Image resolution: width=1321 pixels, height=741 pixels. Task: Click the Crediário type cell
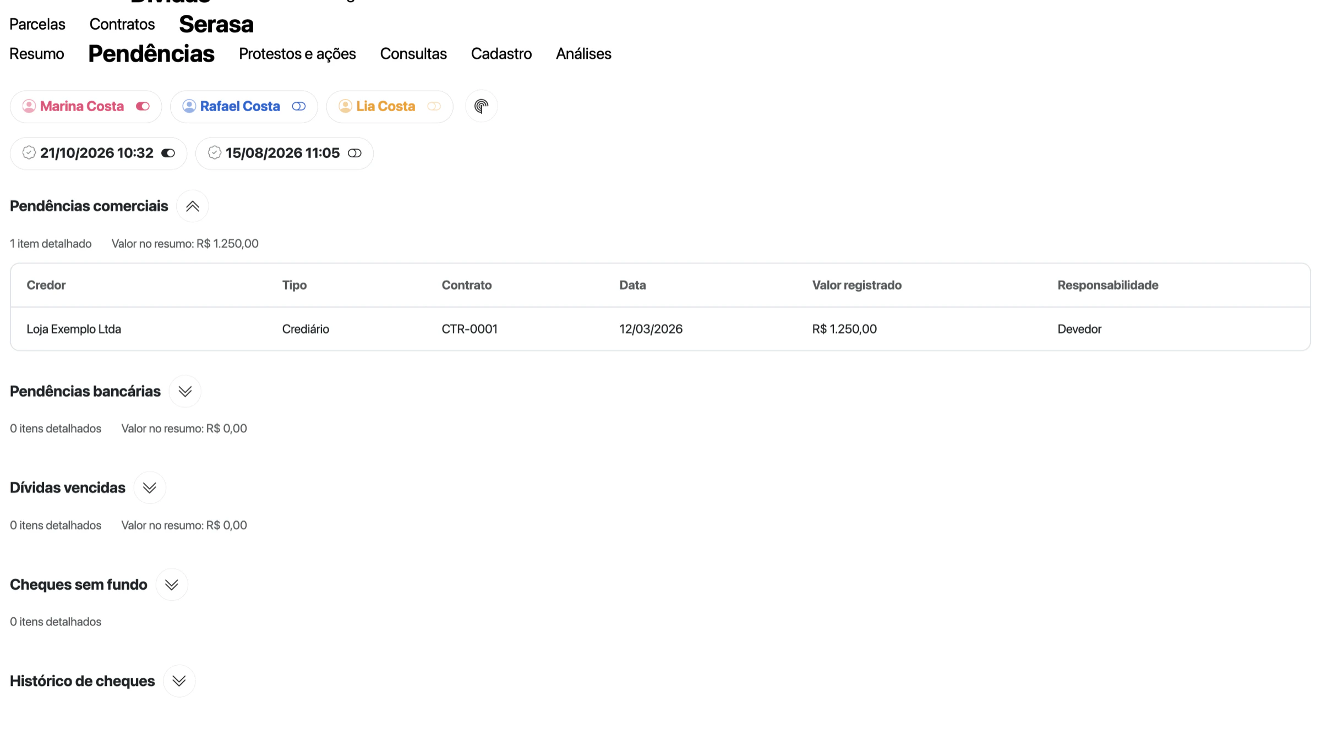(x=305, y=329)
